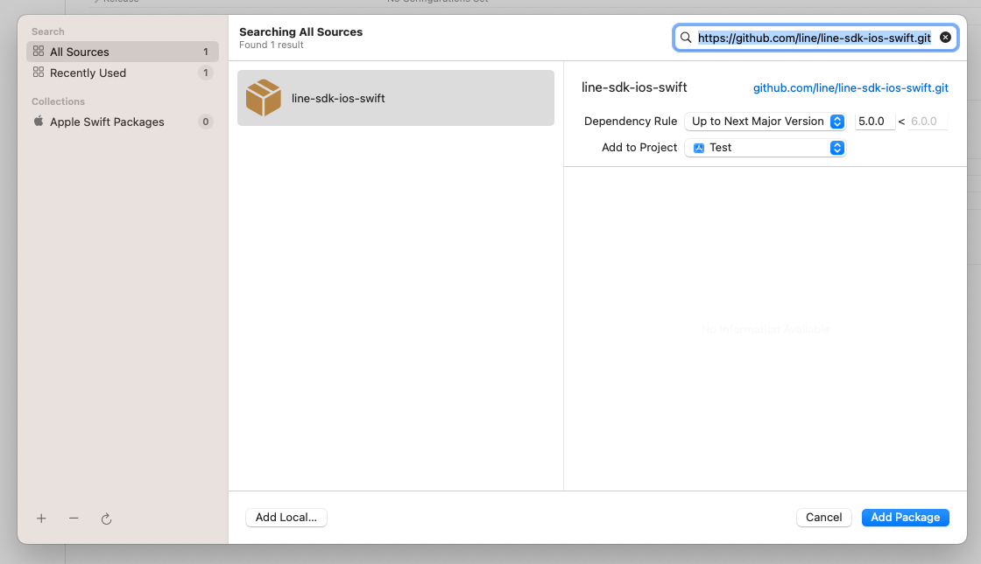This screenshot has height=564, width=981.
Task: Click the grid icon beside All Sources
Action: pyautogui.click(x=39, y=52)
